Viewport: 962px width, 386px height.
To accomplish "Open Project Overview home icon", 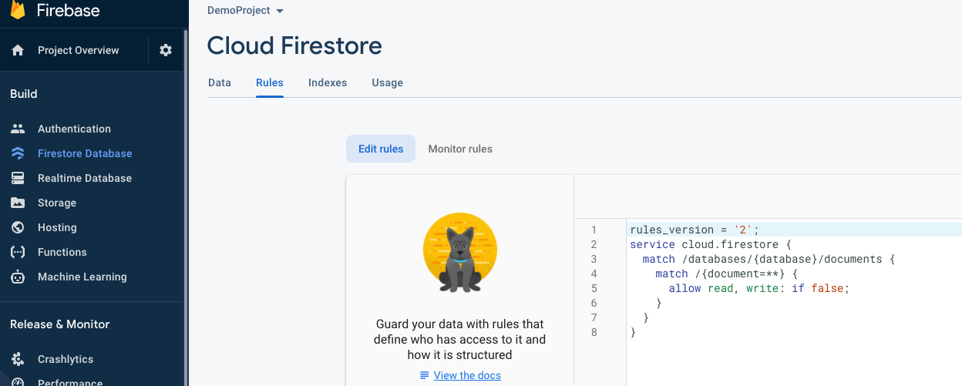I will point(18,50).
